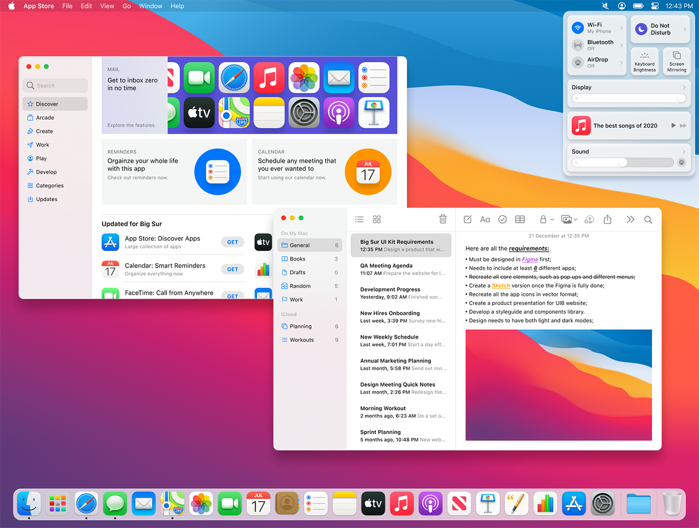Image resolution: width=699 pixels, height=528 pixels.
Task: Turn on Bluetooth in Control Center
Action: [578, 45]
